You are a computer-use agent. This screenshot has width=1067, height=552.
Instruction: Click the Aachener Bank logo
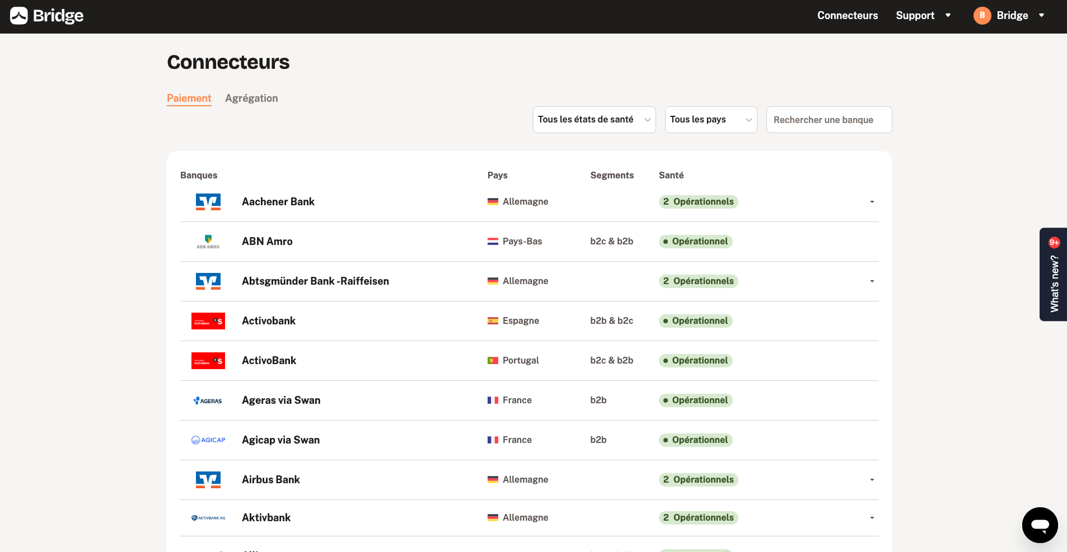pos(208,202)
